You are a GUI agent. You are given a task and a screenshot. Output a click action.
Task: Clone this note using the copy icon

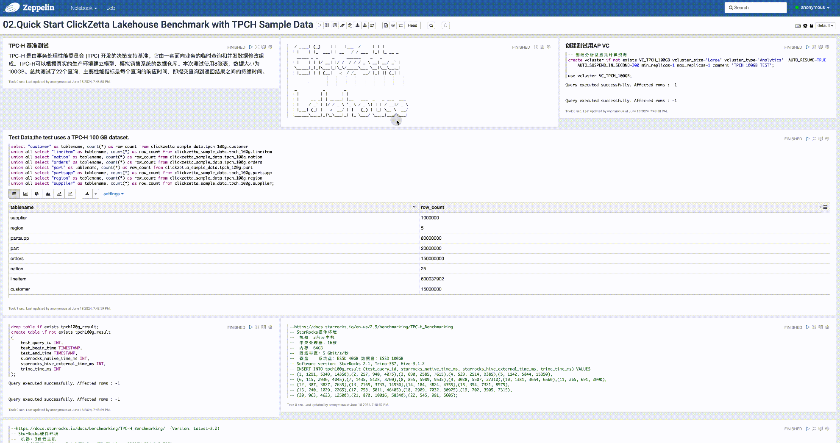(x=350, y=25)
